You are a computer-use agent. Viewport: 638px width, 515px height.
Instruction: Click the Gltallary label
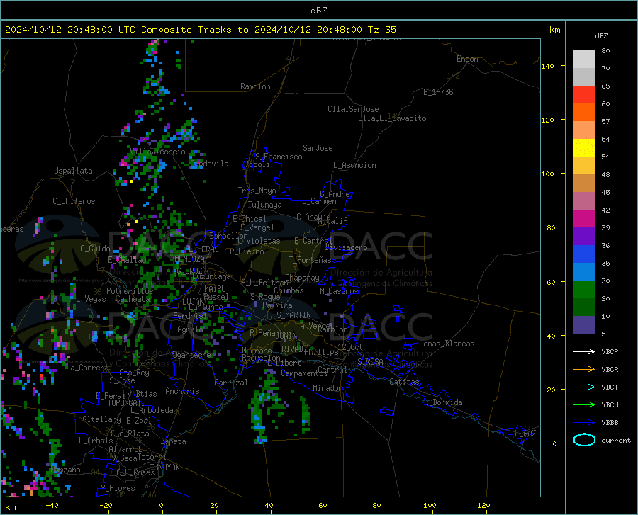[x=101, y=419]
